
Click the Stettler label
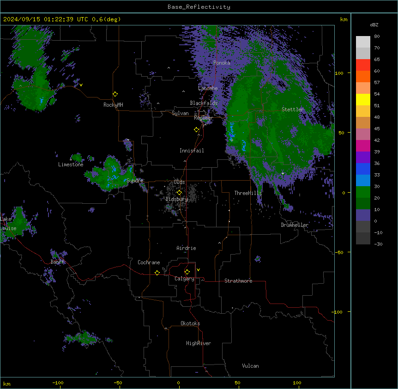point(293,109)
